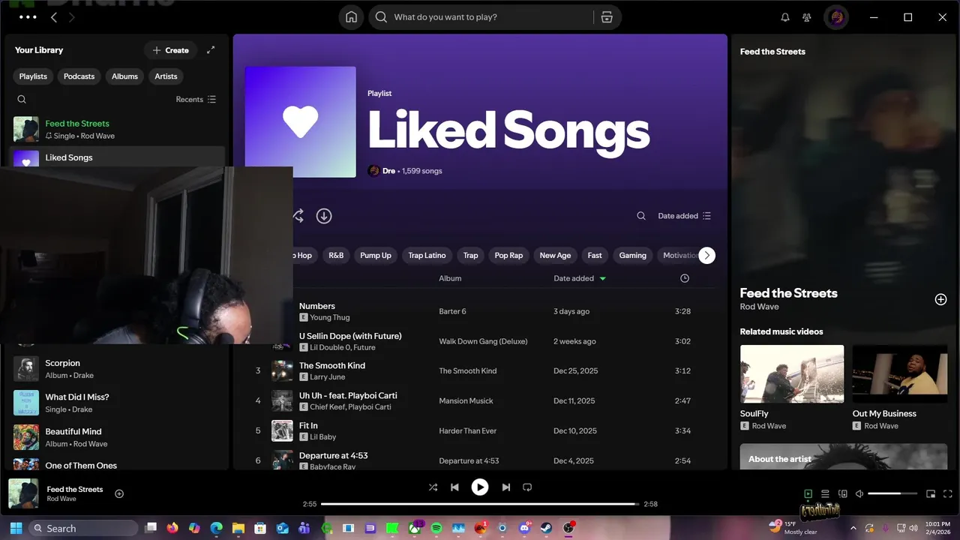Screen dimensions: 960x540
Task: Open Firefox from the taskbar
Action: click(173, 528)
